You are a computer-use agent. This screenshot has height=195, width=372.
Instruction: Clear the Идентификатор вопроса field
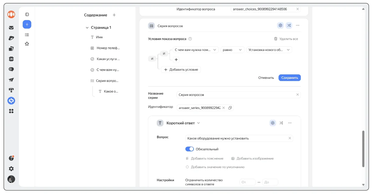[x=297, y=9]
